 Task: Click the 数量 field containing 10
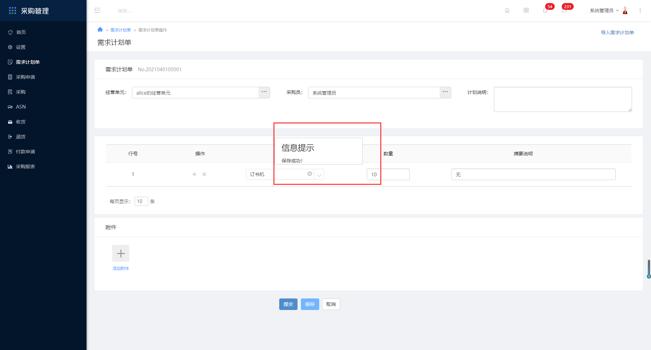pyautogui.click(x=388, y=174)
